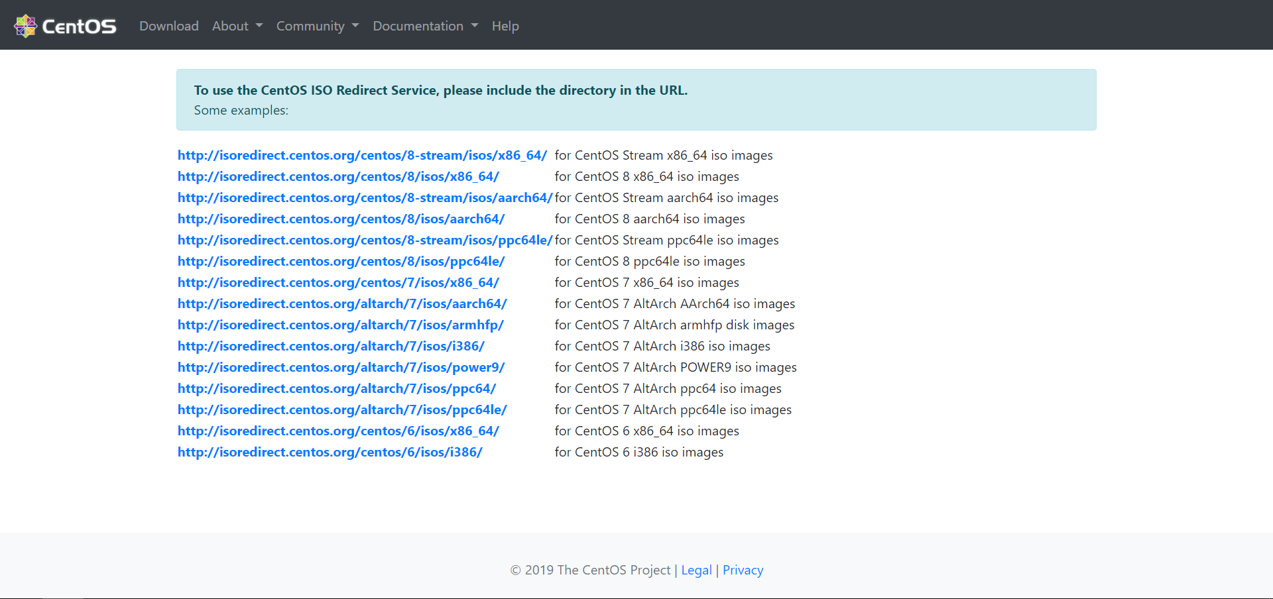Open the centos/8-stream aarch64 ISO link

365,197
